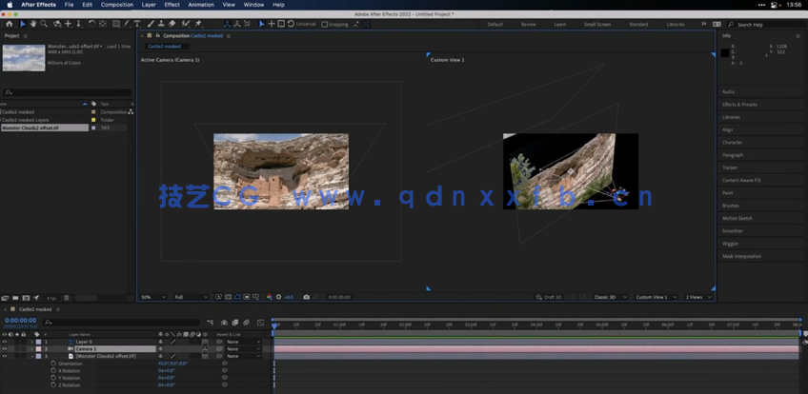Image resolution: width=808 pixels, height=394 pixels.
Task: Open the Content-Aware Fill panel
Action: tap(742, 180)
